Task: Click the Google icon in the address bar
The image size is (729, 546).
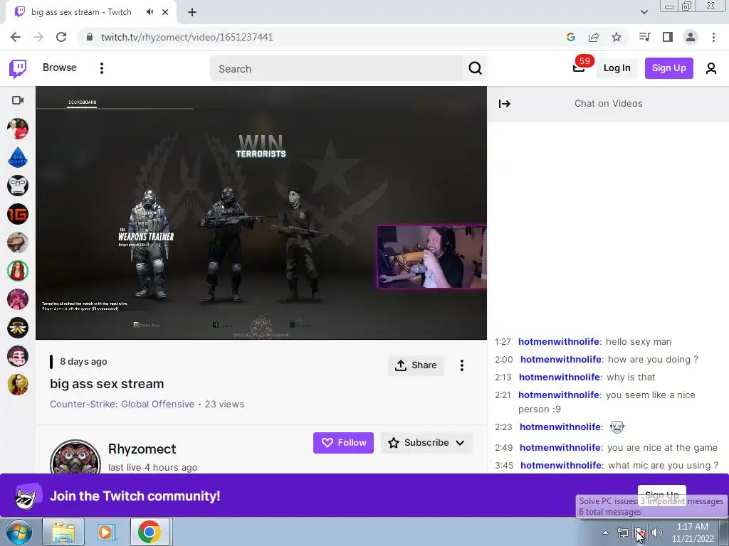Action: 570,37
